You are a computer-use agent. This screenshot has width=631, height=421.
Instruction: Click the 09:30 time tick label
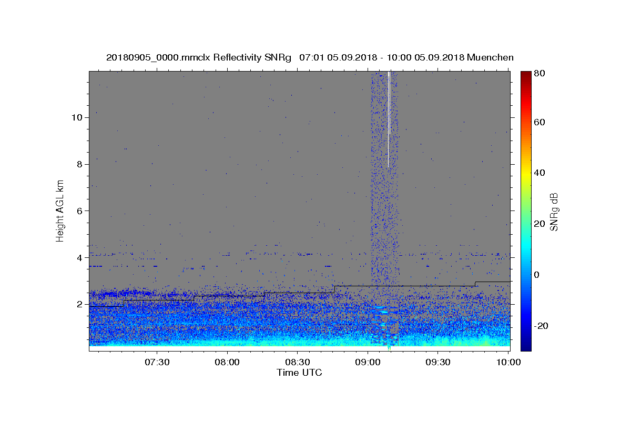click(438, 362)
